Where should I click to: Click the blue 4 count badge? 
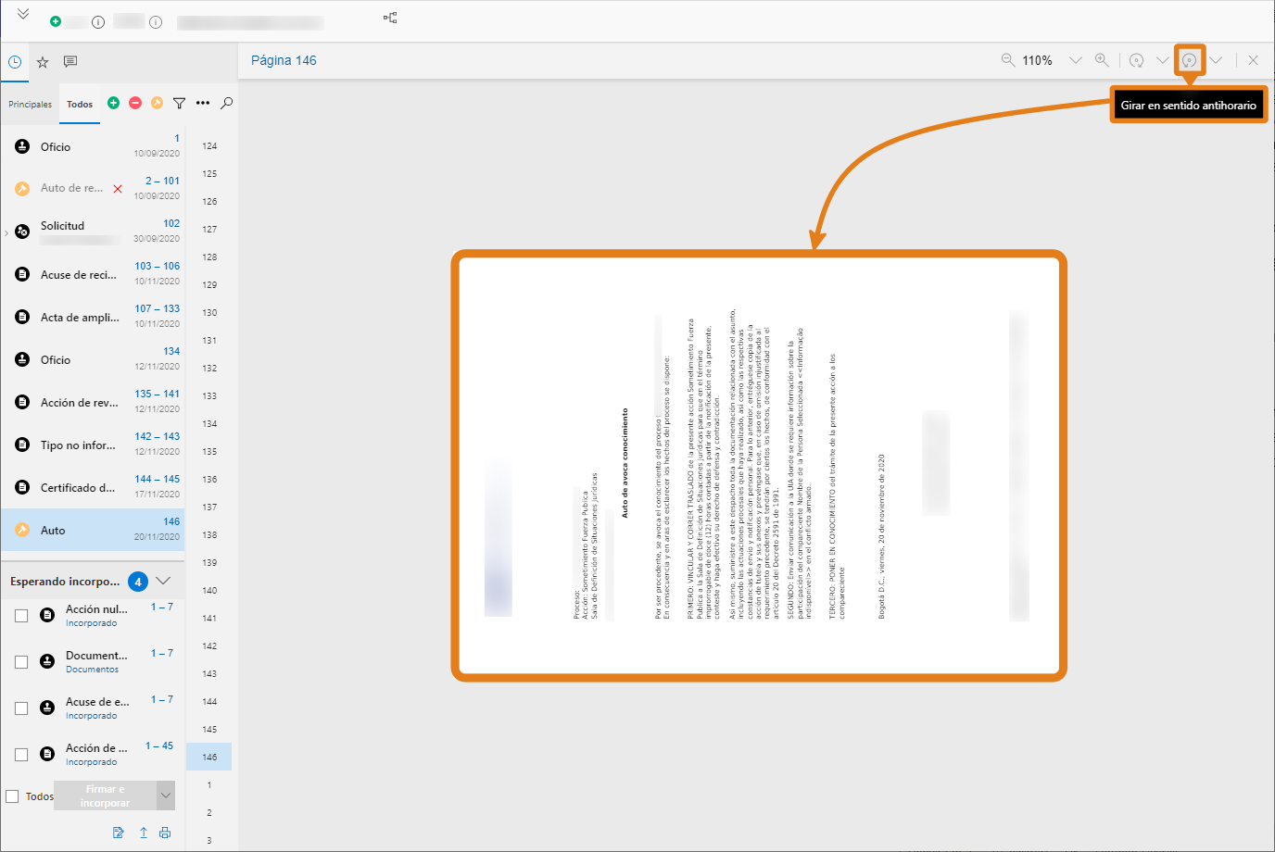coord(138,582)
